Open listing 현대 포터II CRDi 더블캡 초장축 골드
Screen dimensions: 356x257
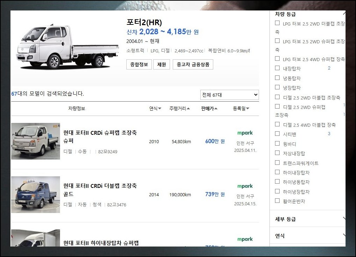pos(100,190)
